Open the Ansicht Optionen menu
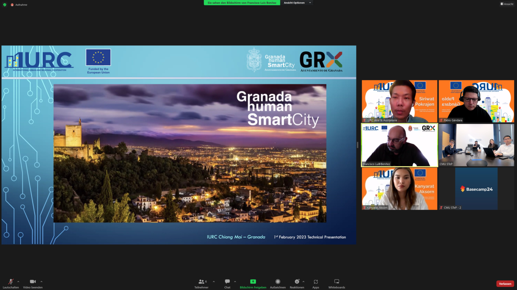 click(297, 3)
